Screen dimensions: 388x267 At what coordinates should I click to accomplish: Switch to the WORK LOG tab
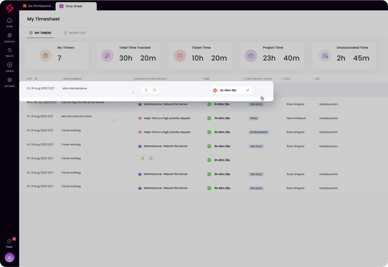coord(74,33)
